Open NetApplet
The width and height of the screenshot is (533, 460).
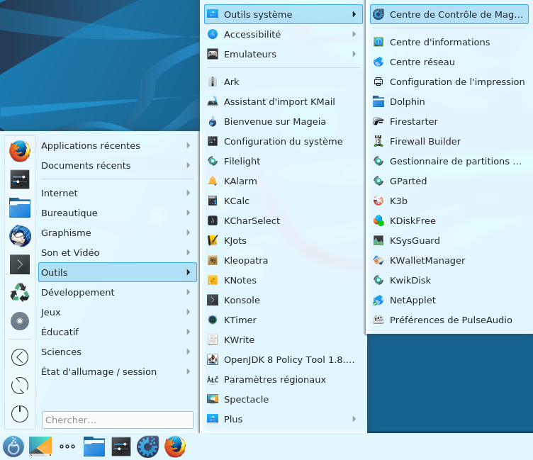[x=449, y=301]
